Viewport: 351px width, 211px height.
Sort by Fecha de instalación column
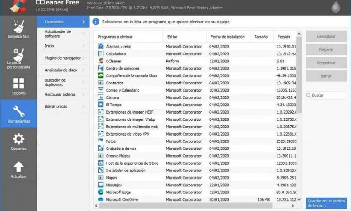(x=228, y=37)
